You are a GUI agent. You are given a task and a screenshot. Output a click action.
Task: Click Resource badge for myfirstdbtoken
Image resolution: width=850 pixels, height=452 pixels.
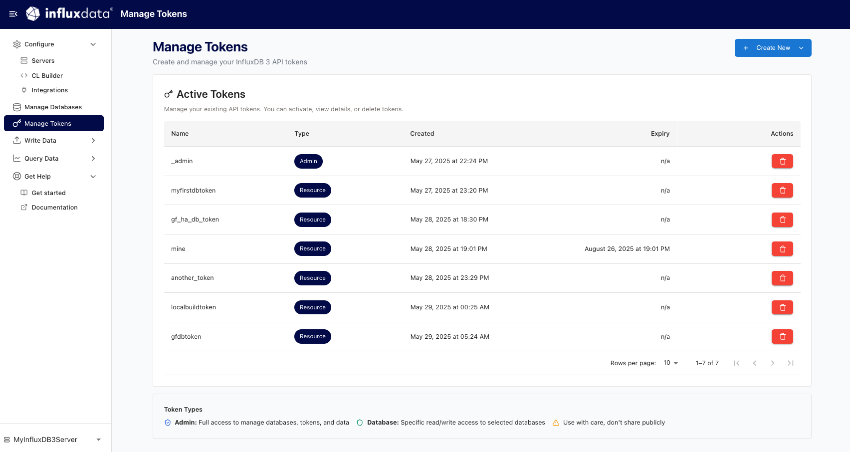tap(313, 191)
